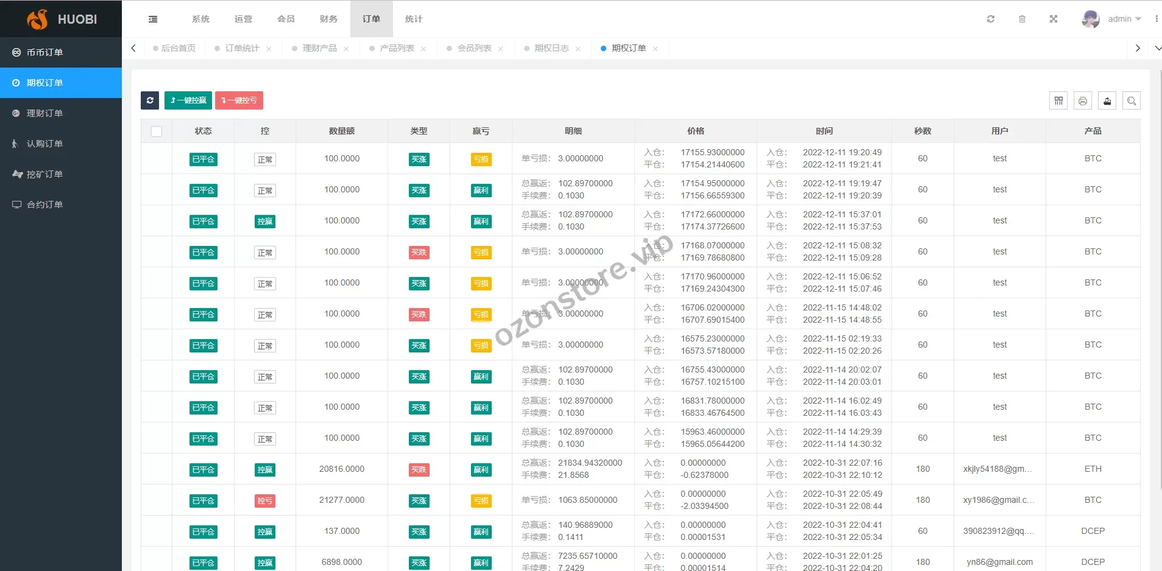Collapse the sidebar with the menu fold icon
1162x571 pixels.
pos(153,19)
